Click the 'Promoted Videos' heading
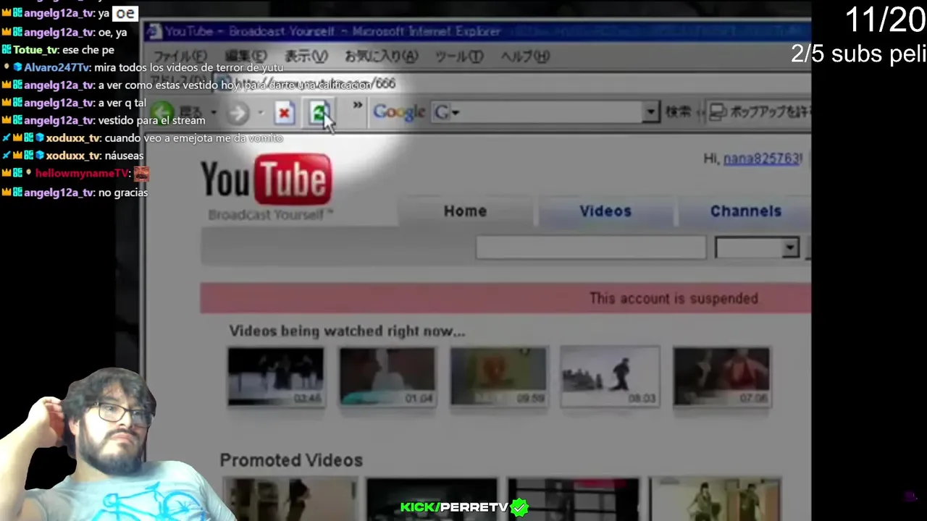927x521 pixels. (291, 460)
